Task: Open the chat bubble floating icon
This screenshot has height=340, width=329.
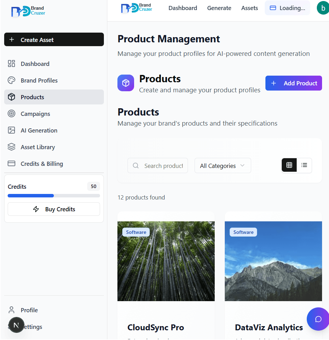Action: (x=318, y=319)
